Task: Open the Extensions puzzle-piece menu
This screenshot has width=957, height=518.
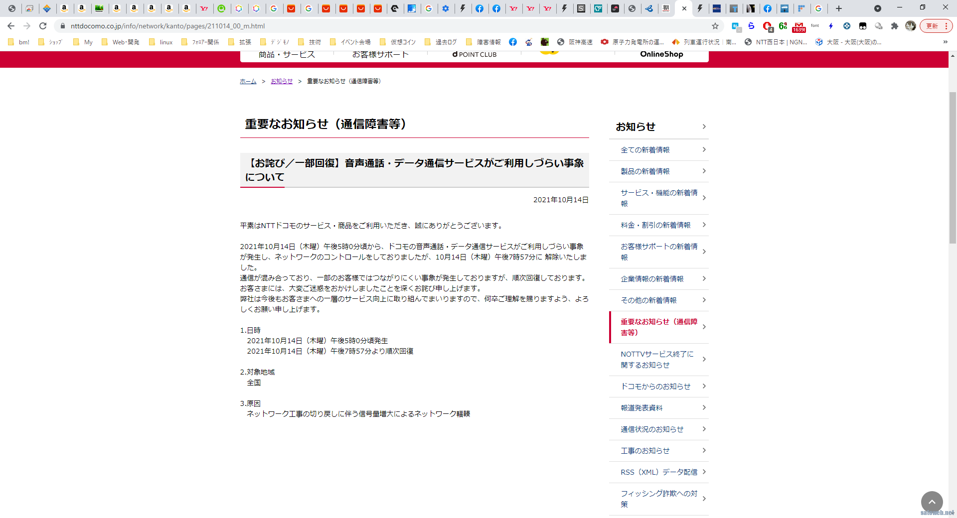Action: [895, 26]
